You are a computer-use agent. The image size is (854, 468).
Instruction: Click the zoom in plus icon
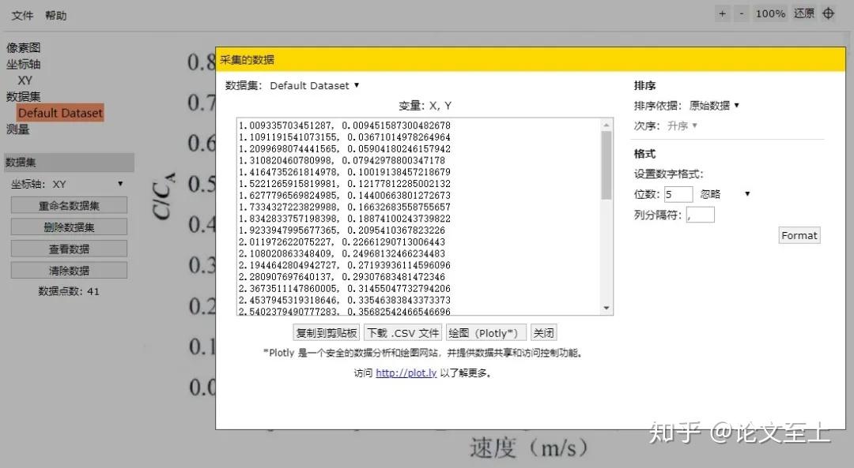click(721, 13)
